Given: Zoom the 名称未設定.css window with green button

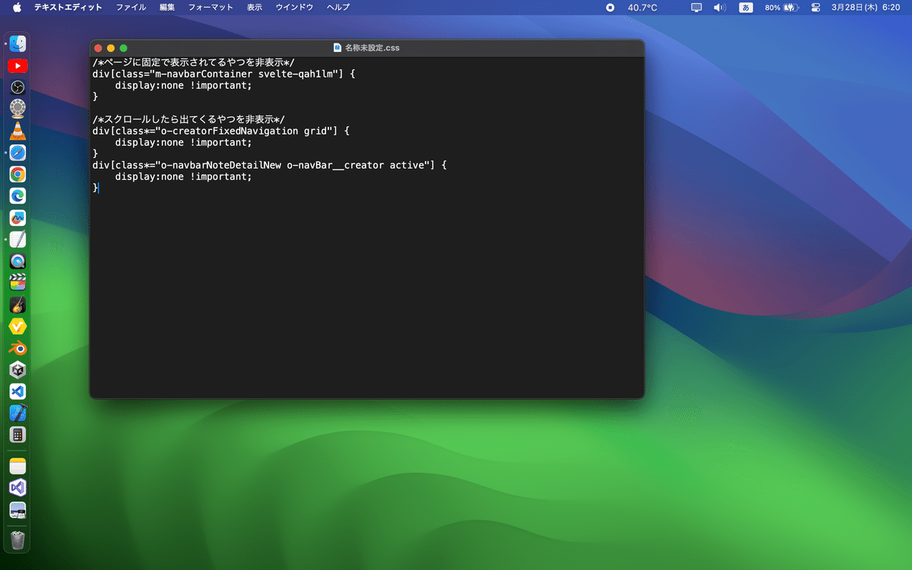Looking at the screenshot, I should [x=124, y=48].
